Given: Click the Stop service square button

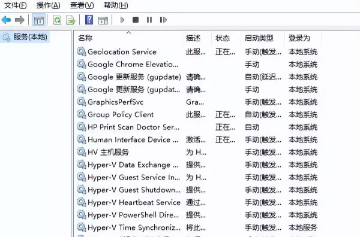Looking at the screenshot, I should pos(136,20).
